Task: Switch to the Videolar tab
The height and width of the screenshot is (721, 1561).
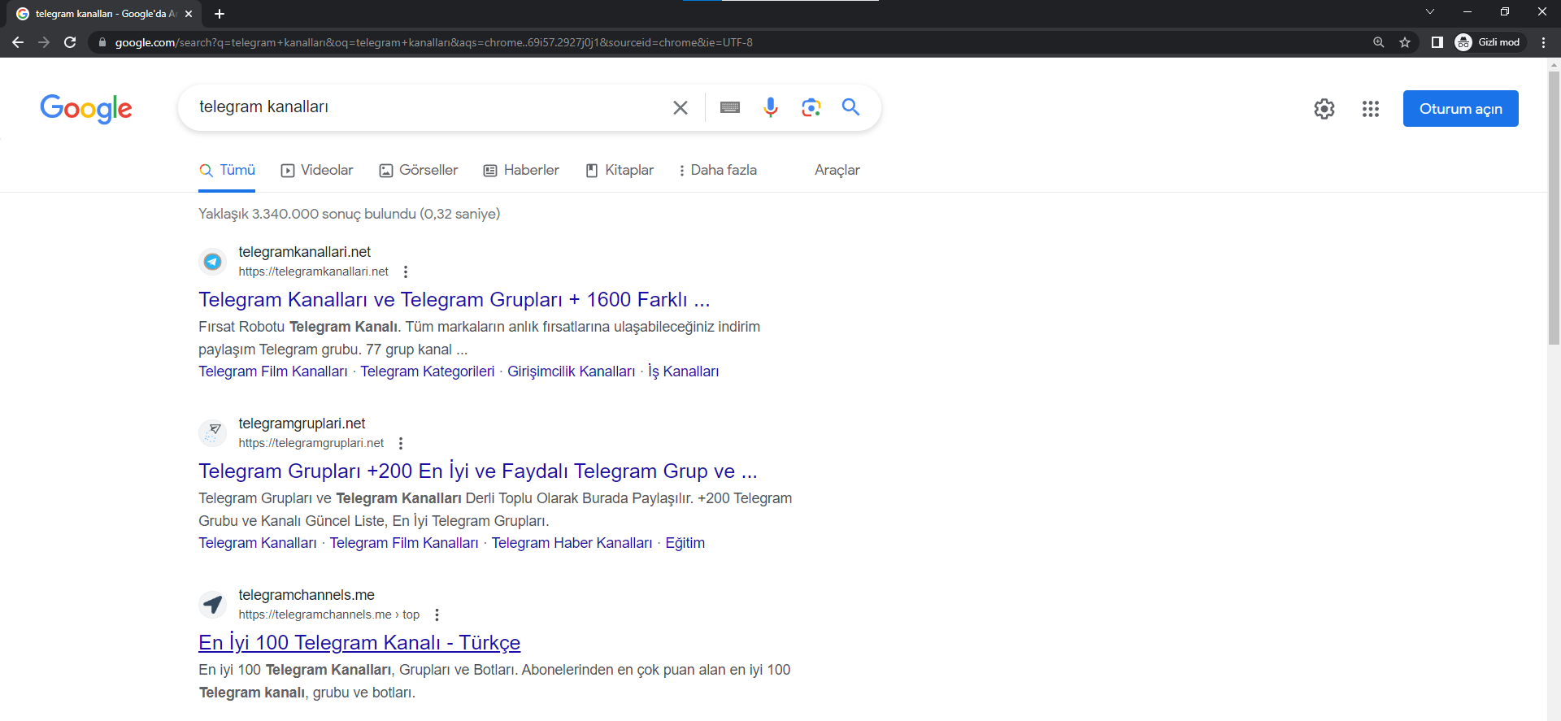Action: [x=317, y=170]
